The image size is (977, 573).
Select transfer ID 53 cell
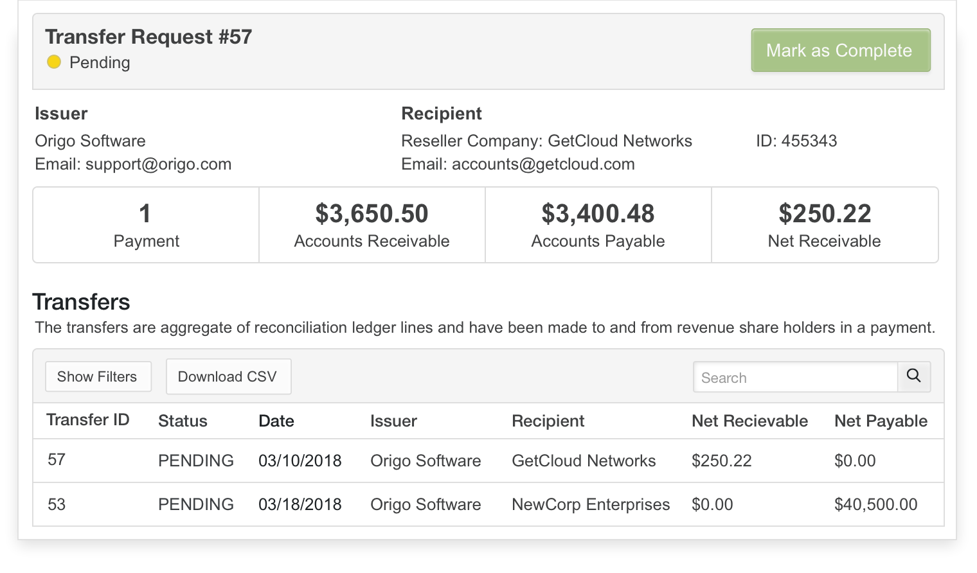[57, 504]
